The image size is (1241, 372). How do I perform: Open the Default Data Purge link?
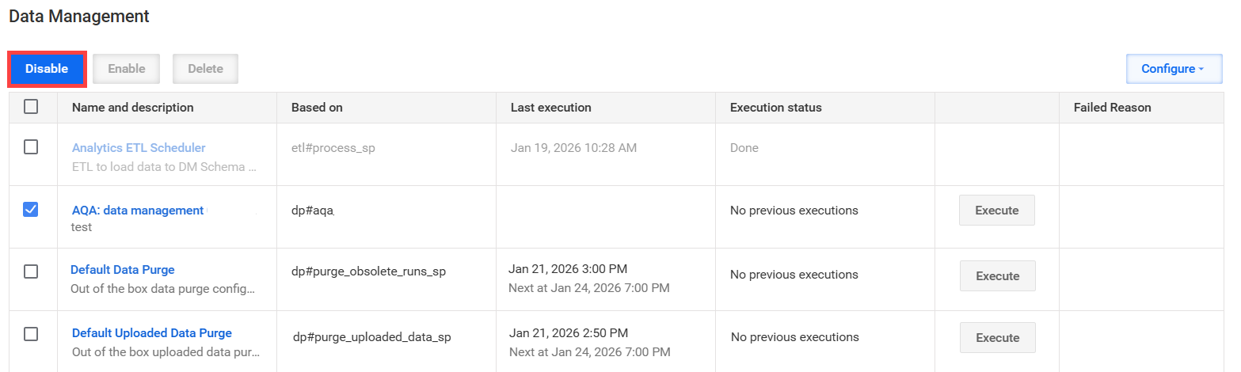tap(123, 270)
